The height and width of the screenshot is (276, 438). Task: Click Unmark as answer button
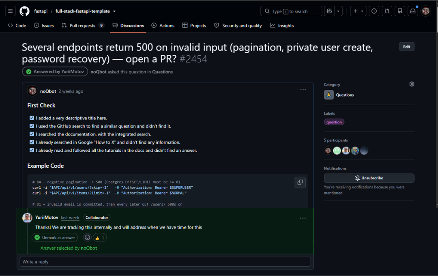pyautogui.click(x=55, y=238)
